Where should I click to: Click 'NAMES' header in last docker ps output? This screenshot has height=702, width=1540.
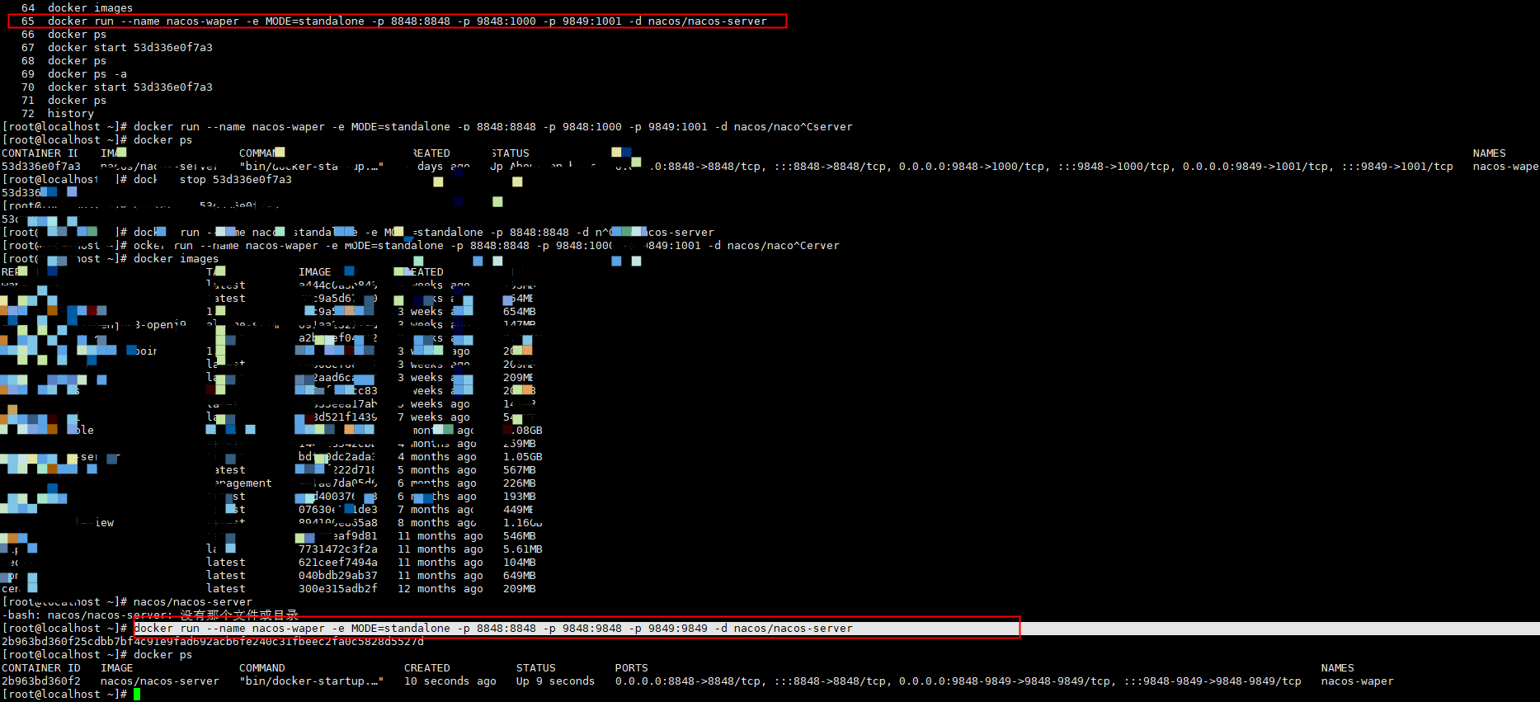coord(1337,667)
